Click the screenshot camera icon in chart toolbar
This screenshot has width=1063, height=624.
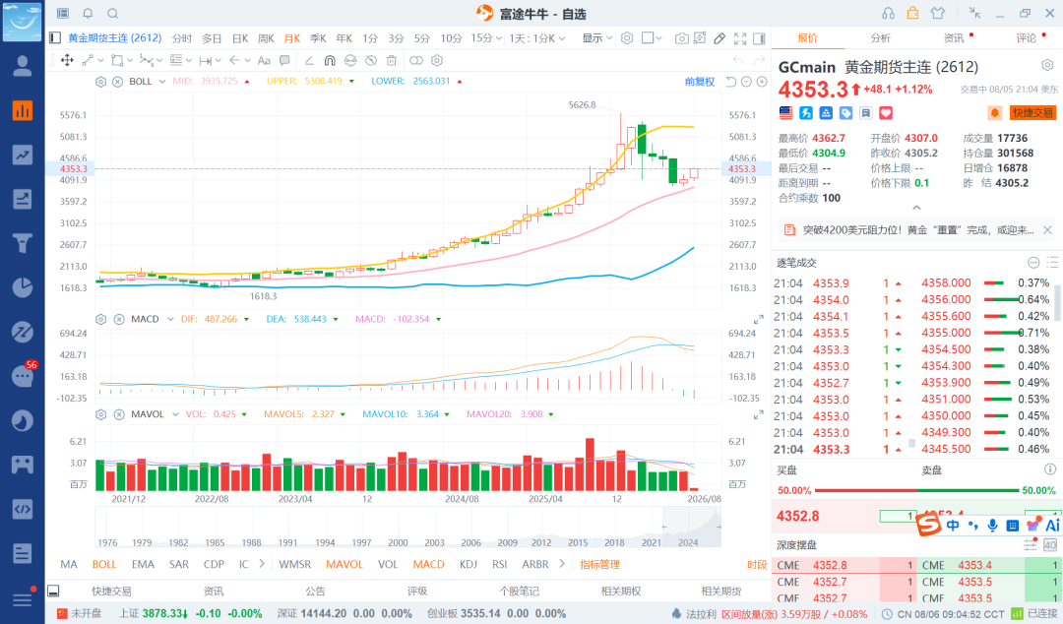tap(681, 38)
